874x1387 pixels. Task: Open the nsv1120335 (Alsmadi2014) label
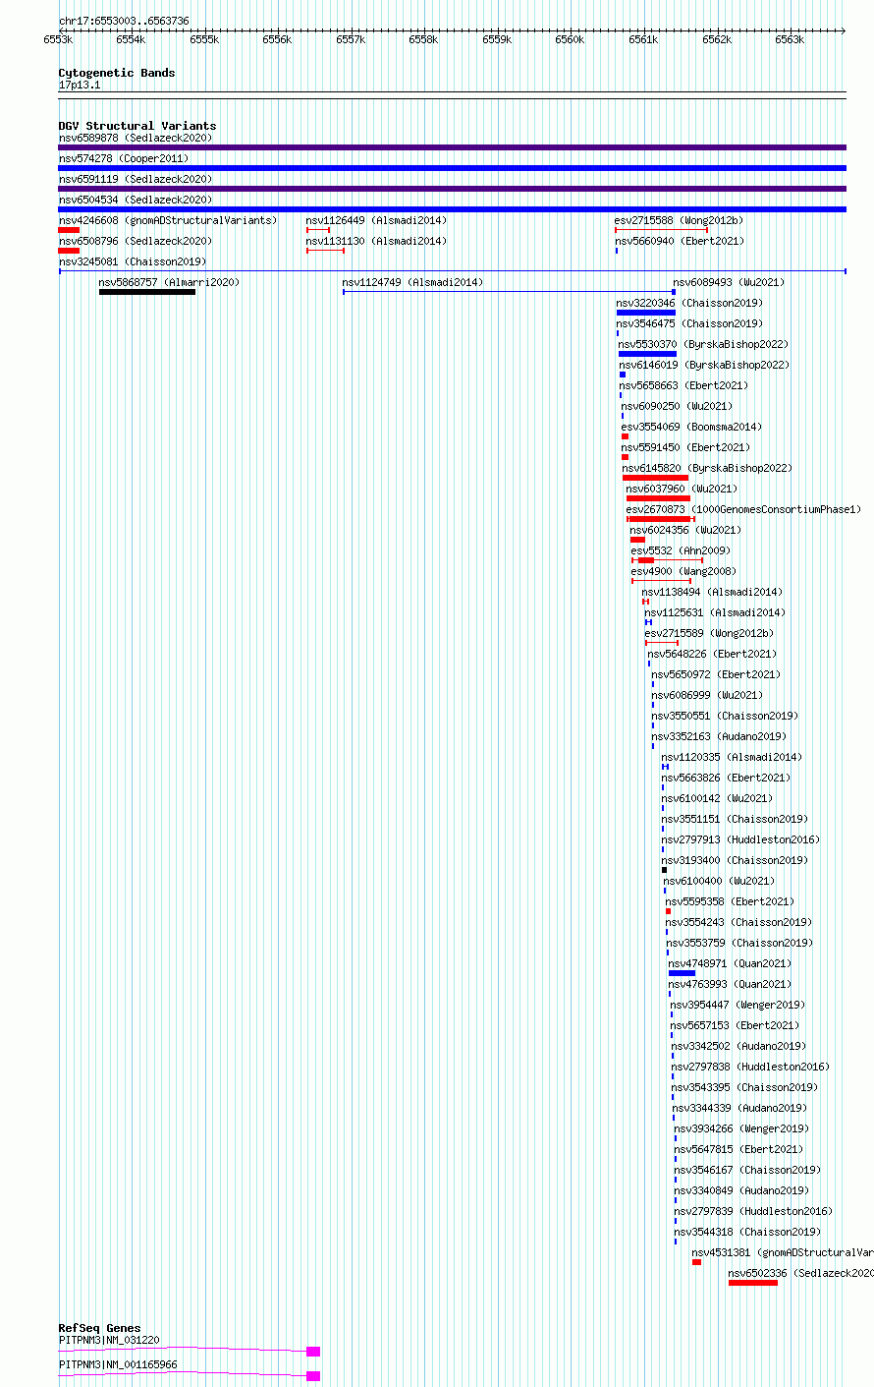click(732, 757)
